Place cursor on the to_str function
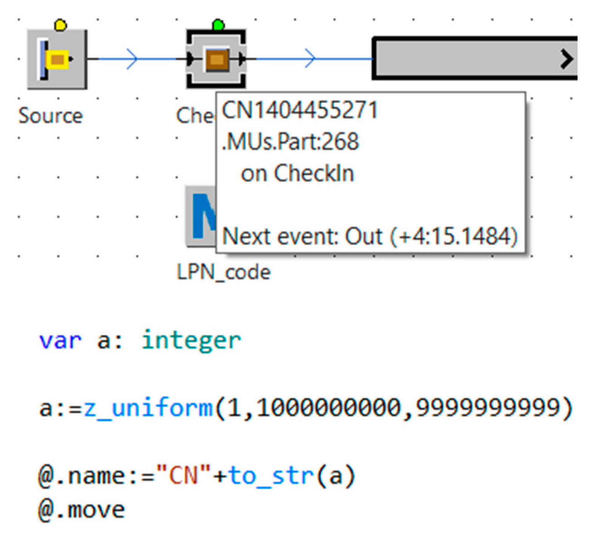The height and width of the screenshot is (538, 590). [x=271, y=476]
